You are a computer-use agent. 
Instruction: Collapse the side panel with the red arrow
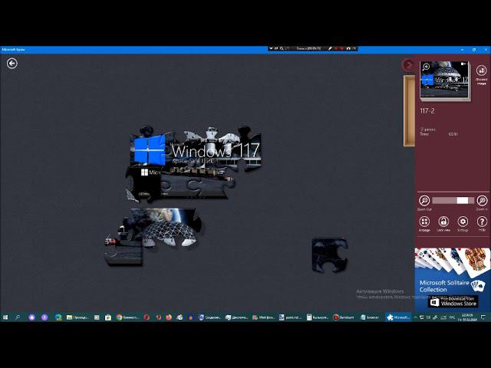click(408, 64)
